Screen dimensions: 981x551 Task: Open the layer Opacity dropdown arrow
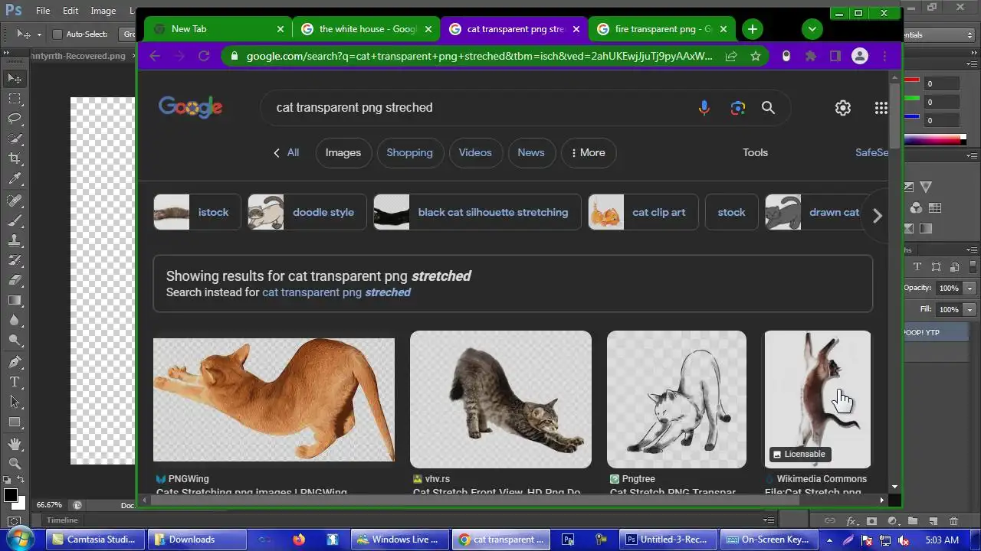(x=970, y=289)
